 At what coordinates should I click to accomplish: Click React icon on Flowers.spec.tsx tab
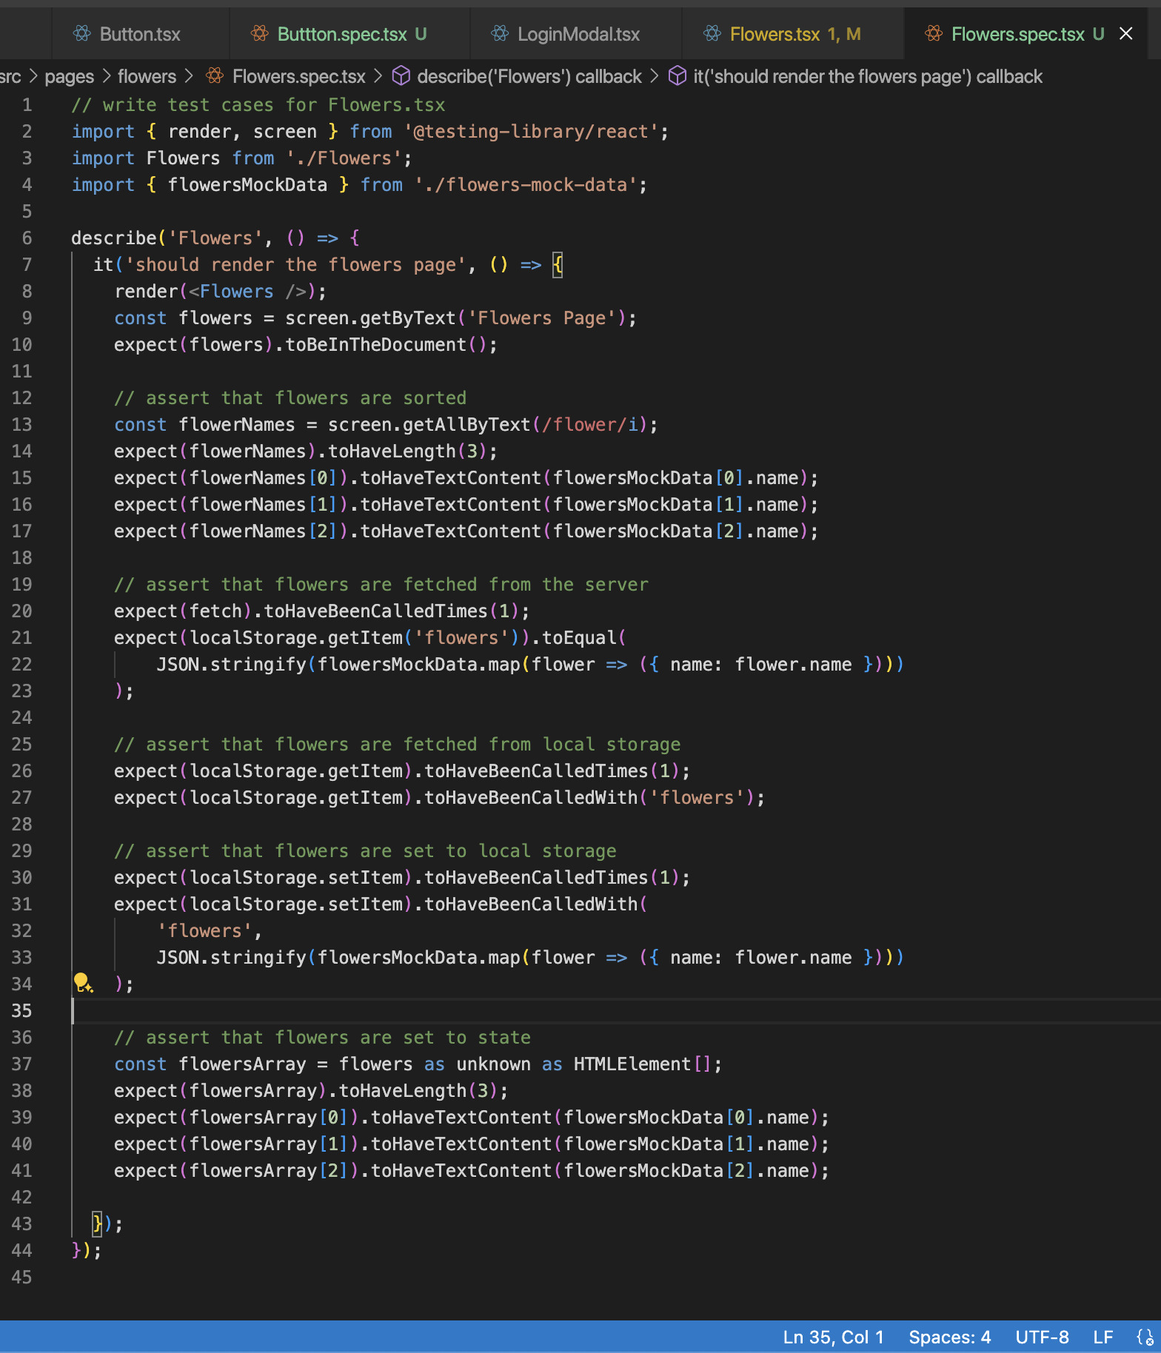[x=934, y=33]
